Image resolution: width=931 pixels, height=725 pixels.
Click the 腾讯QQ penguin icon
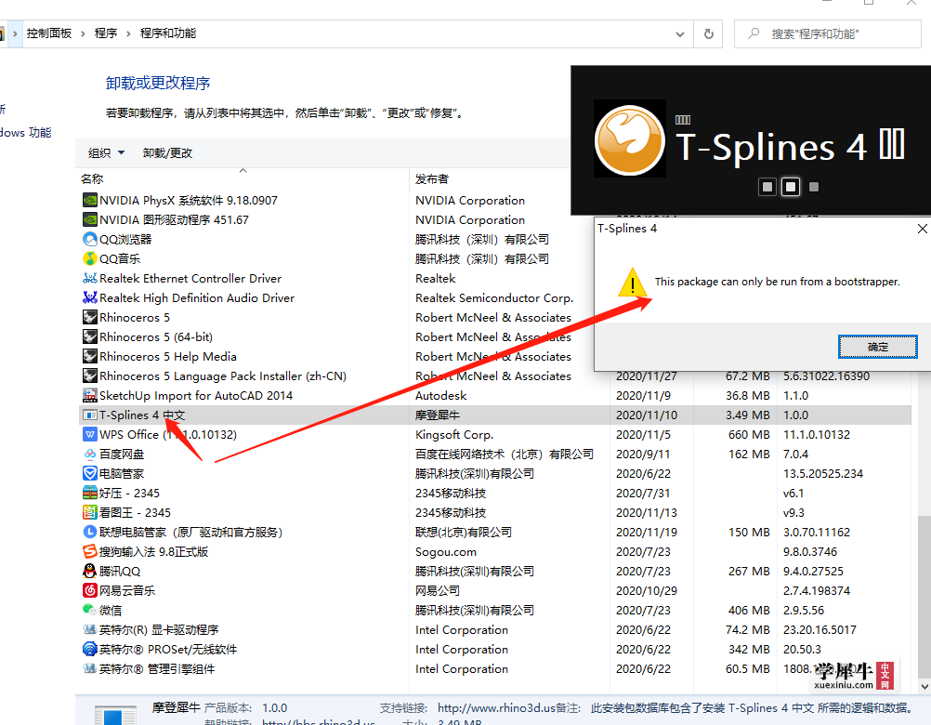pyautogui.click(x=89, y=572)
